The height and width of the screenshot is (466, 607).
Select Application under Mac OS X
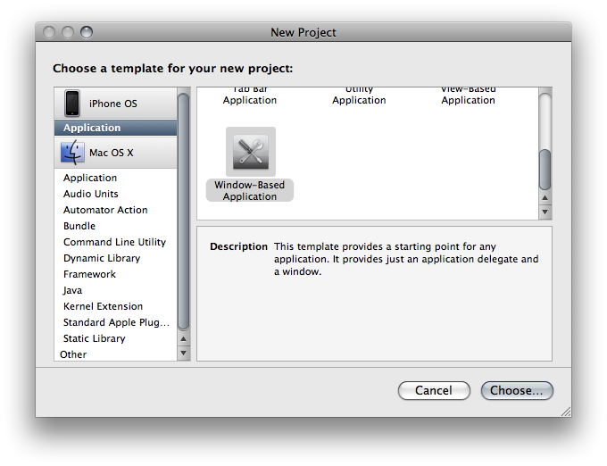115,178
